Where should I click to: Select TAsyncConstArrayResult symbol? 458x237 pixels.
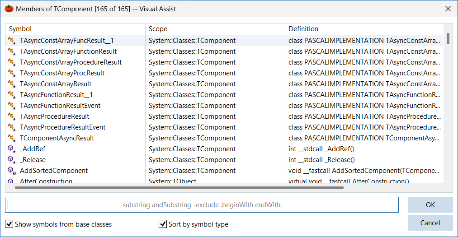click(56, 84)
